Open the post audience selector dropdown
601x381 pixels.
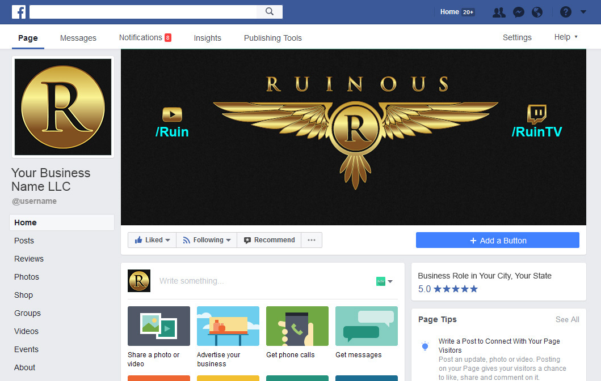(384, 281)
